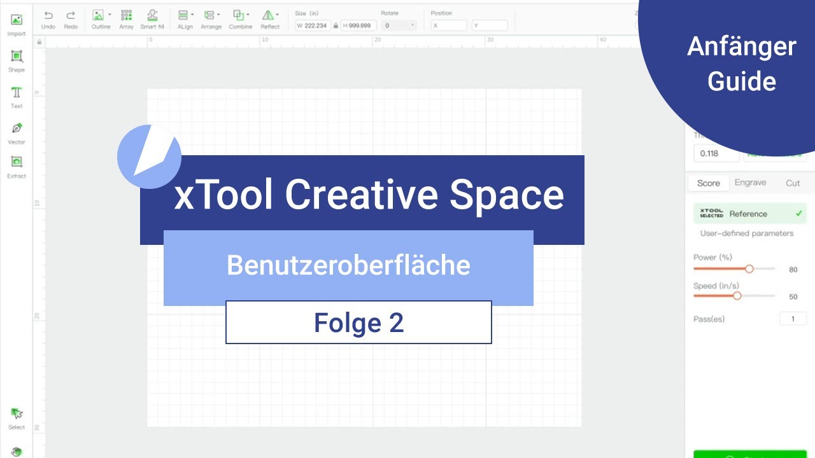Open the Extract tool
The width and height of the screenshot is (815, 458).
17,162
